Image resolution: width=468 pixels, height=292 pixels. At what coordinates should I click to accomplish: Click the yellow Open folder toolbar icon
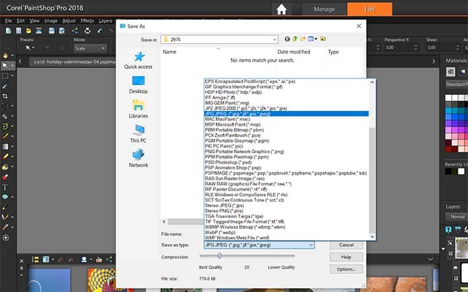(29, 30)
